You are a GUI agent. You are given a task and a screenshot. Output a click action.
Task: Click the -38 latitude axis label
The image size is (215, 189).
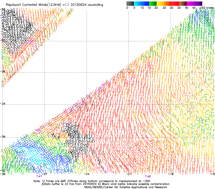pos(3,137)
